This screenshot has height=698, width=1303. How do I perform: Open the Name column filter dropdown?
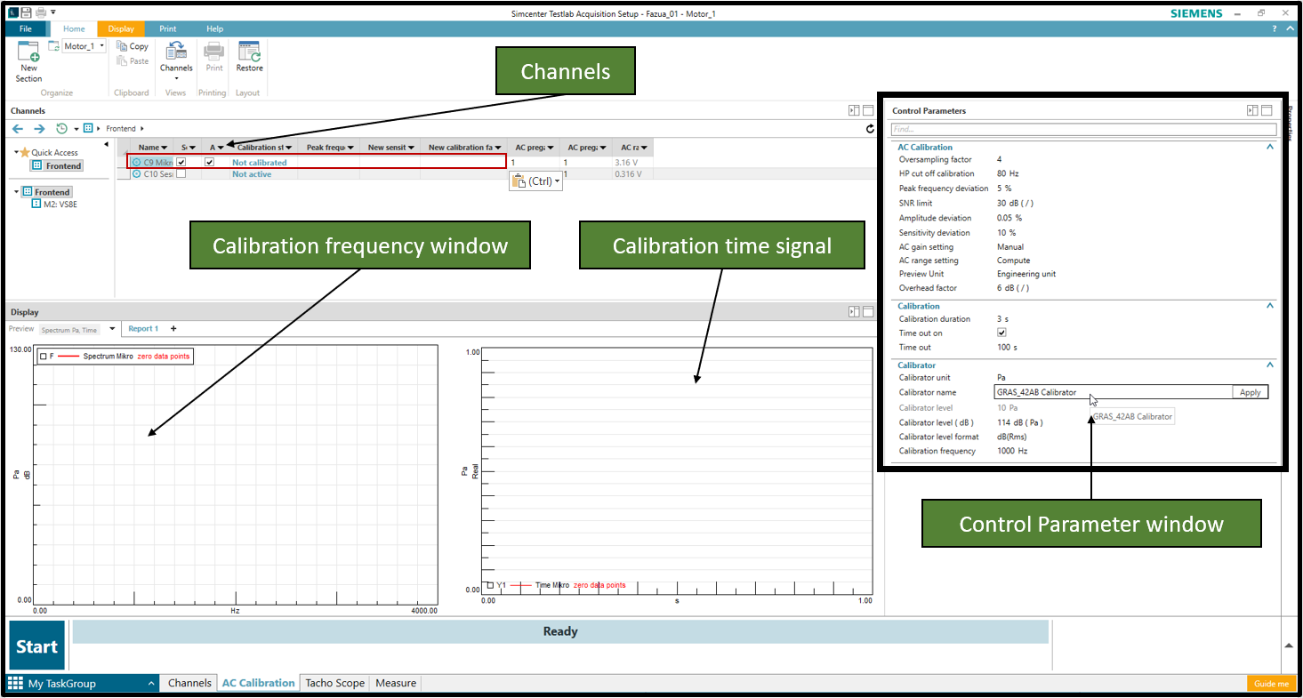point(164,148)
